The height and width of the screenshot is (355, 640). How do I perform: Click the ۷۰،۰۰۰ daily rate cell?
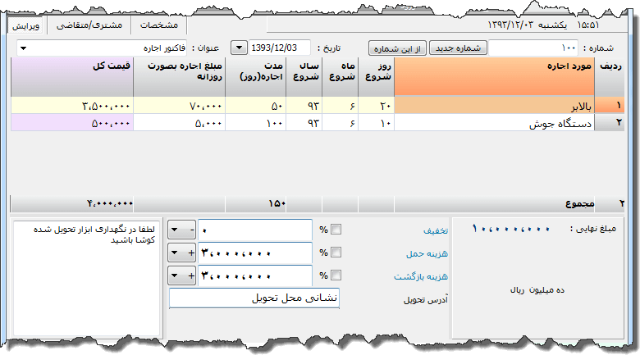click(180, 105)
